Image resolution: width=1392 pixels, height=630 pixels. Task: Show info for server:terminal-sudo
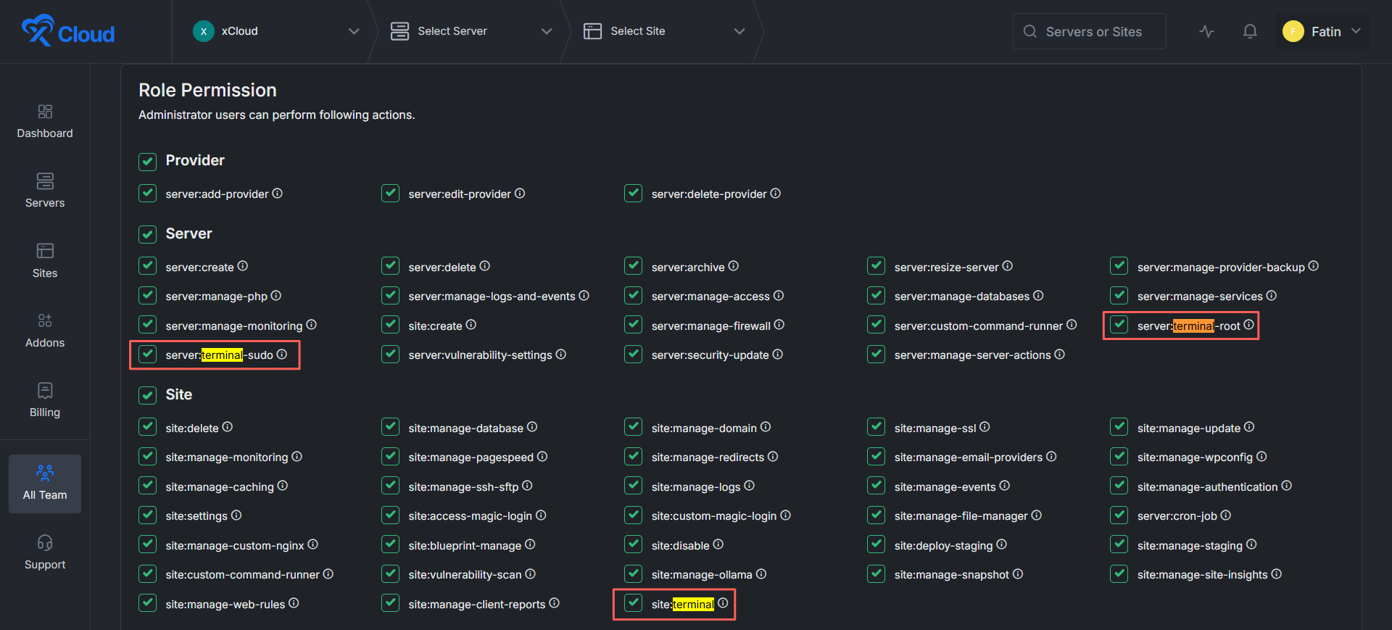tap(281, 354)
